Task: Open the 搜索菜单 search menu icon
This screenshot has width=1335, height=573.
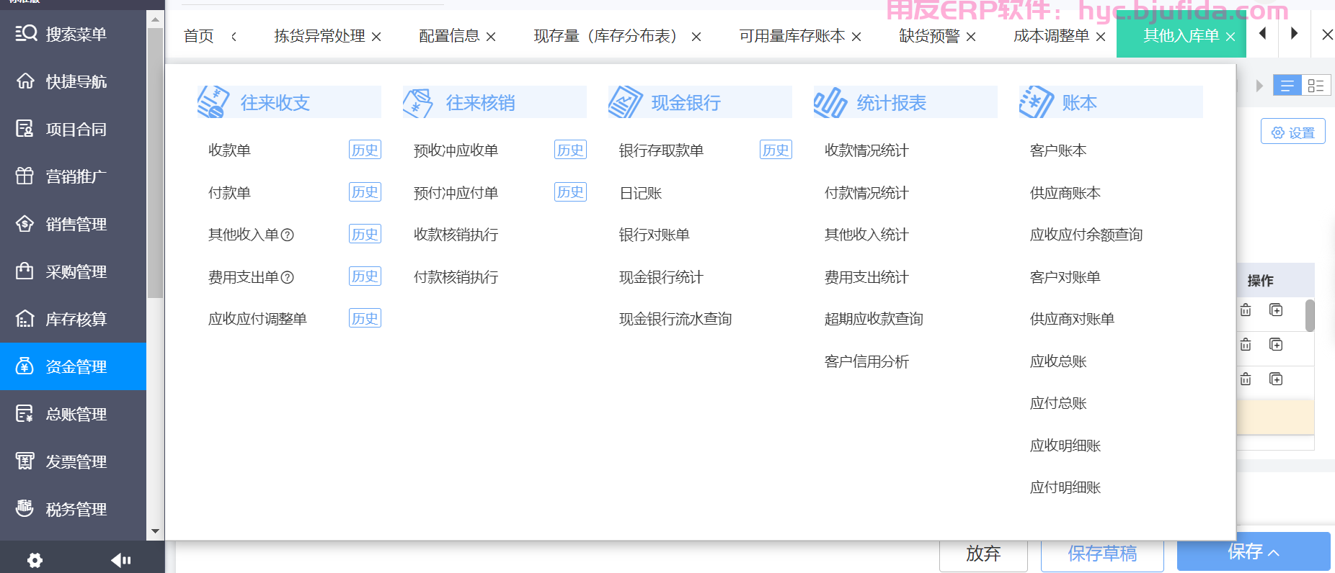Action: 25,33
